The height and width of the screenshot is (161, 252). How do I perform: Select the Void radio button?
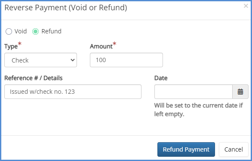point(9,32)
